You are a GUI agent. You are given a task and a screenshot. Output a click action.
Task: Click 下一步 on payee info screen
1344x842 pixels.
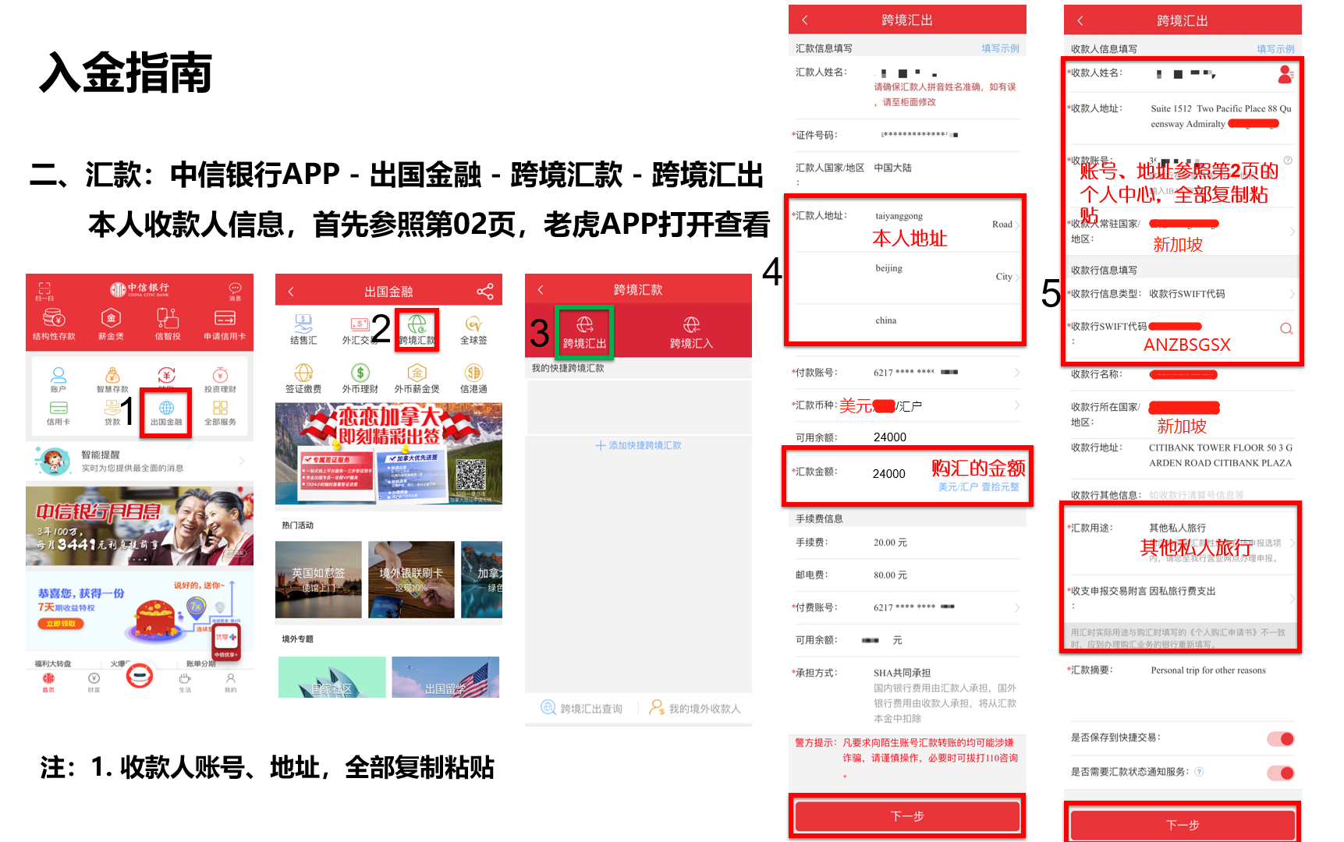pyautogui.click(x=1183, y=825)
